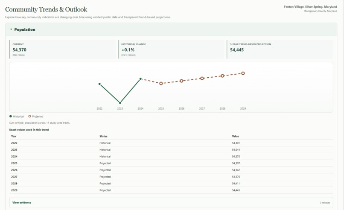The height and width of the screenshot is (210, 344).
Task: Select the 2023 historical data point on chart
Action: point(120,103)
